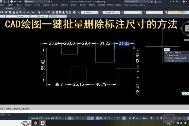The image size is (189, 126).
Task: Select the 31,82 dimension text
Action: 124,43
